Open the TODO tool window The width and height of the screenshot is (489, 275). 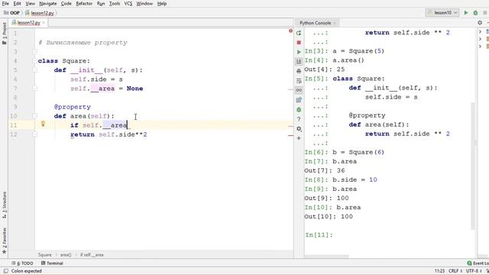pos(22,263)
